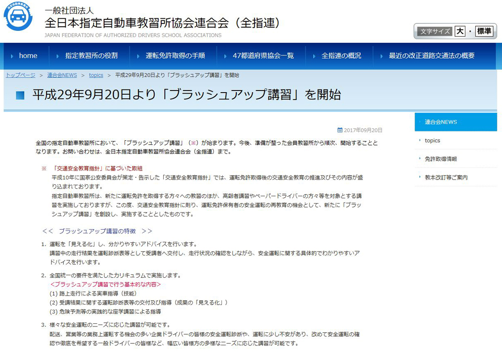502x360 pixels.
Task: Click 教本改訂等ご案内 in the sidebar
Action: (446, 177)
